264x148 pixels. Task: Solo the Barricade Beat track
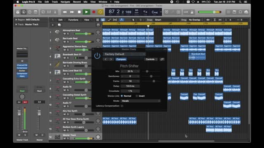(68, 42)
